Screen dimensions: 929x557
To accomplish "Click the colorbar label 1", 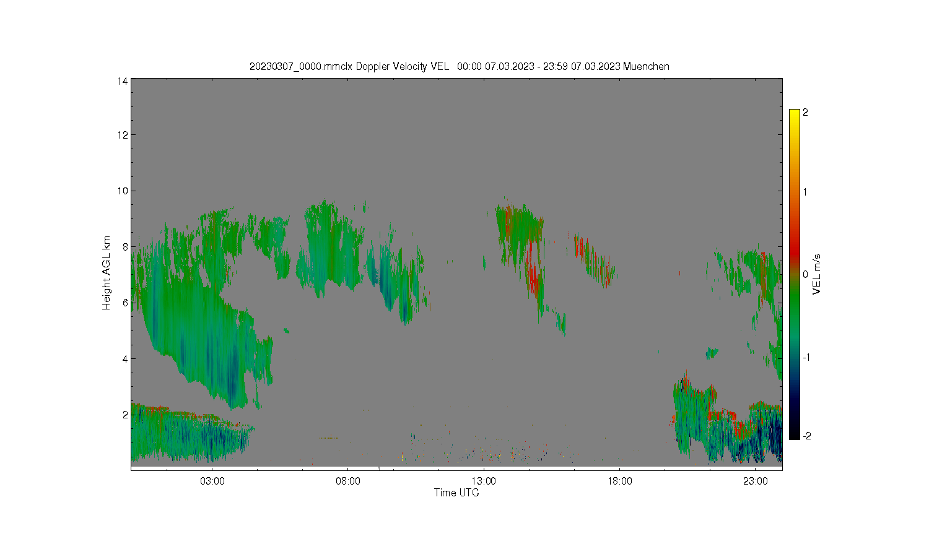I will click(x=805, y=192).
